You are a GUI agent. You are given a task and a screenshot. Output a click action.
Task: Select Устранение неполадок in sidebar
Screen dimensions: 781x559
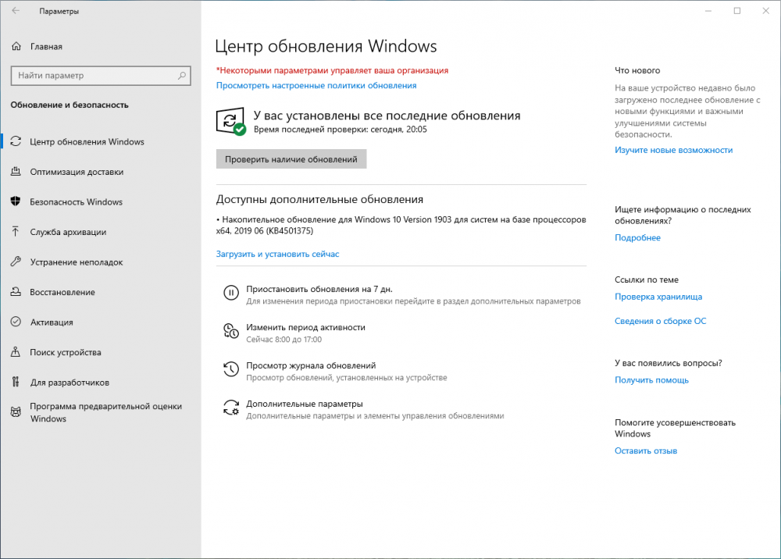point(77,262)
